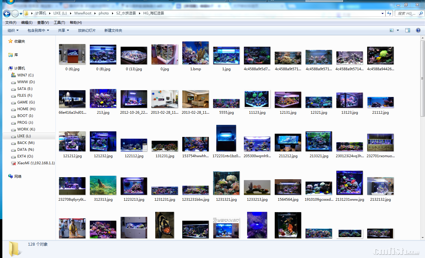Click the search magnifier icon
This screenshot has width=425, height=258.
coord(421,13)
